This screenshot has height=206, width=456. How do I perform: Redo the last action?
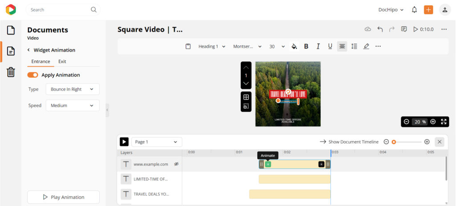pyautogui.click(x=392, y=29)
